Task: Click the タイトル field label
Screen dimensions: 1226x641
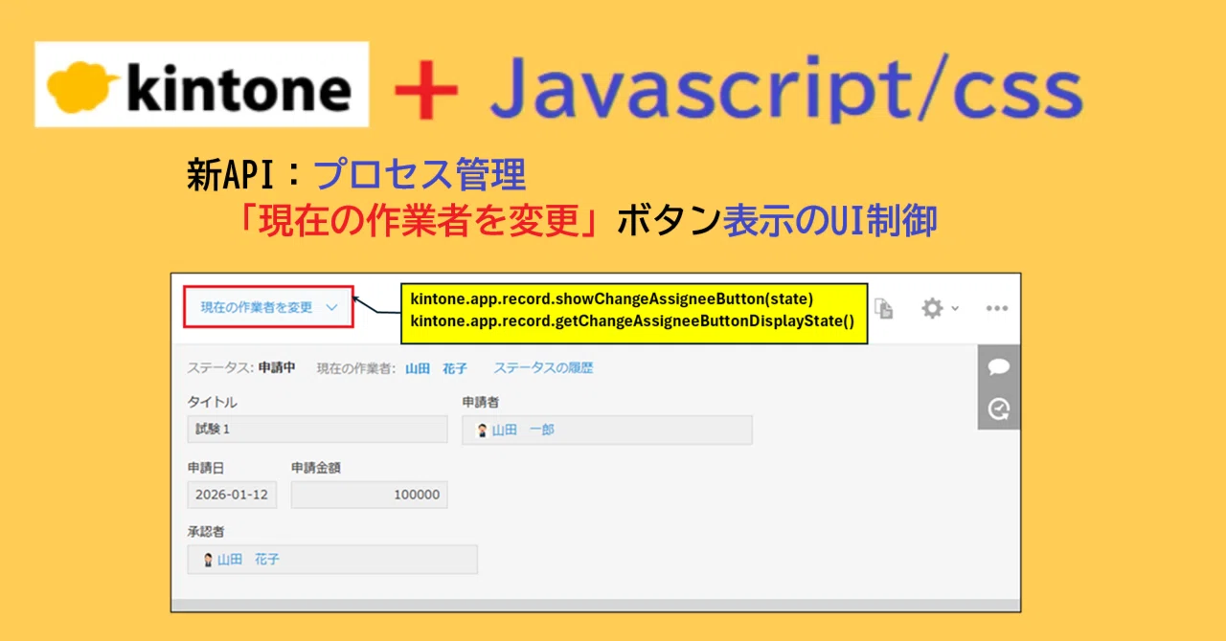Action: 213,402
